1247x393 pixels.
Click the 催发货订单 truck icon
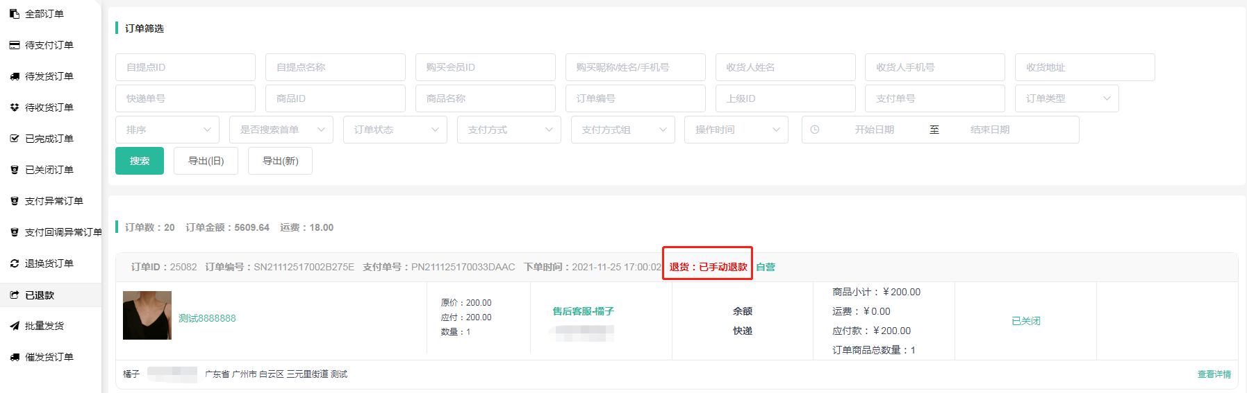coord(15,357)
